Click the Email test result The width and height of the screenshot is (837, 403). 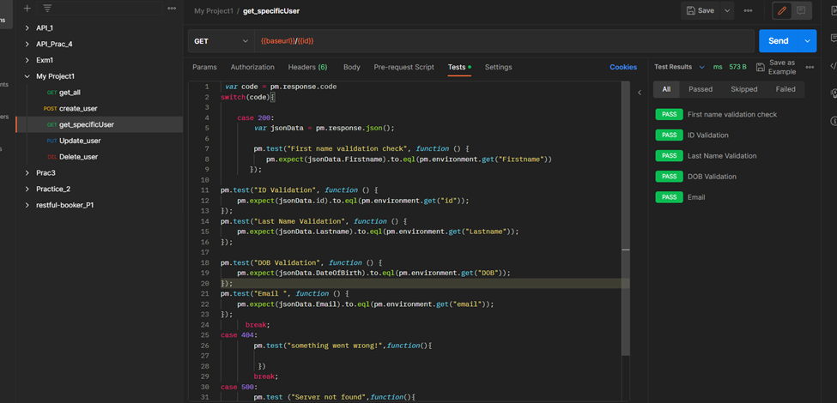pos(696,197)
